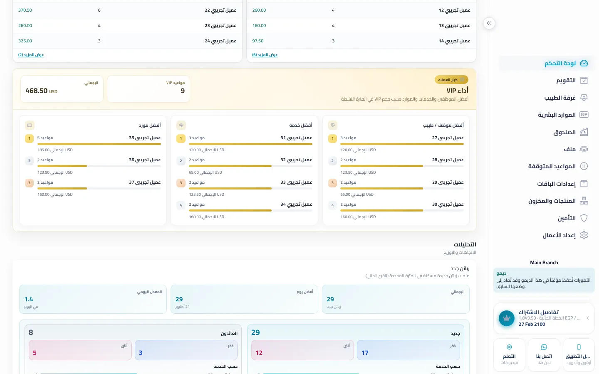
Task: Click phone icon in التطبيق card
Action: pos(579,347)
